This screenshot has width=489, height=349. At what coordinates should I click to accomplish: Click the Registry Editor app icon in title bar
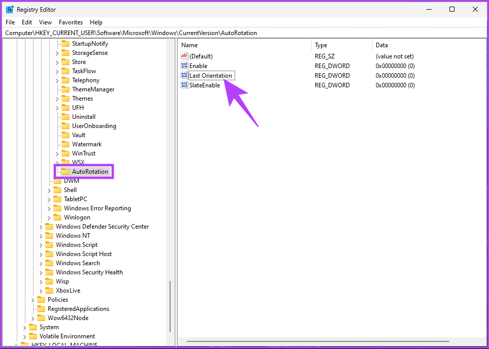[10, 9]
